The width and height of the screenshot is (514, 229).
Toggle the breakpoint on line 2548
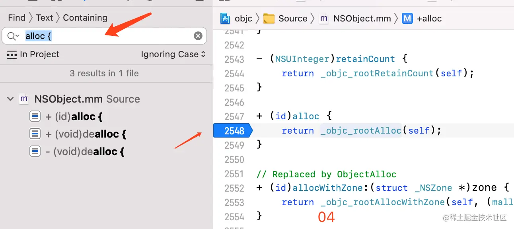[x=233, y=131]
